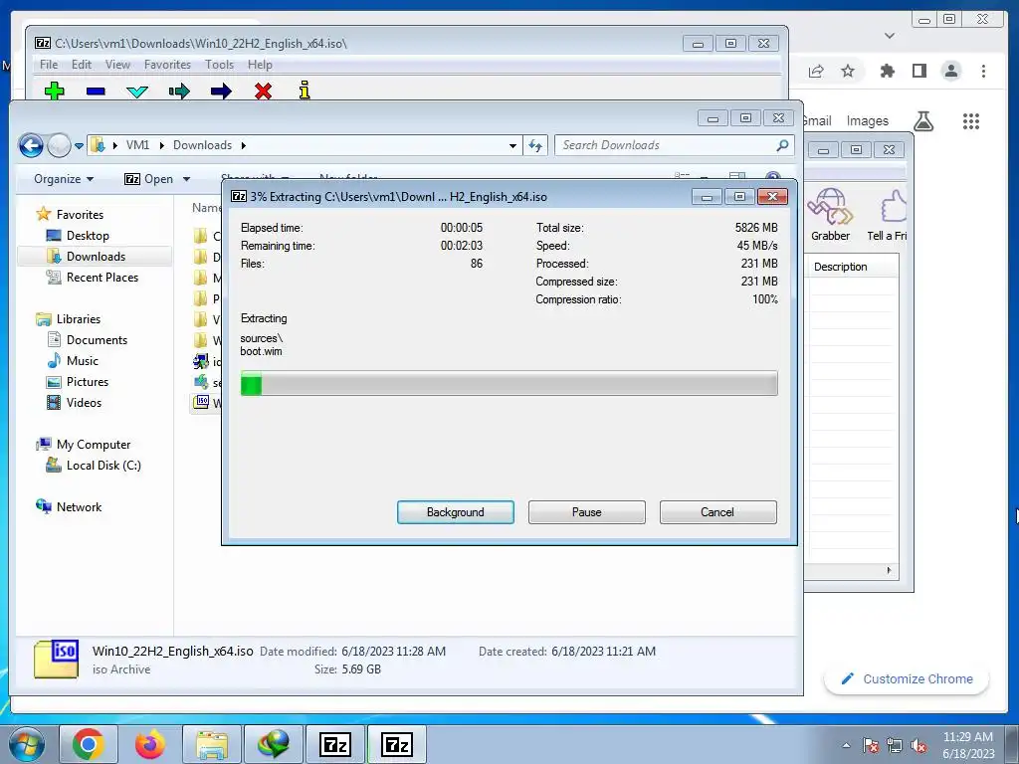The width and height of the screenshot is (1019, 764).
Task: Click the extraction progress bar
Action: [x=509, y=383]
